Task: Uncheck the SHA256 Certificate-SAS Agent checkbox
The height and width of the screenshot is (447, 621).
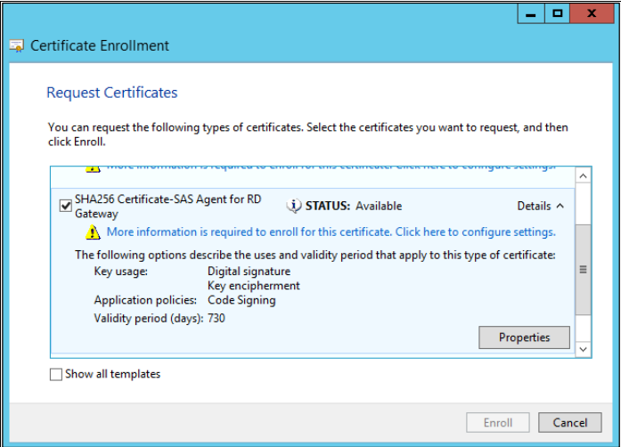Action: pyautogui.click(x=65, y=206)
